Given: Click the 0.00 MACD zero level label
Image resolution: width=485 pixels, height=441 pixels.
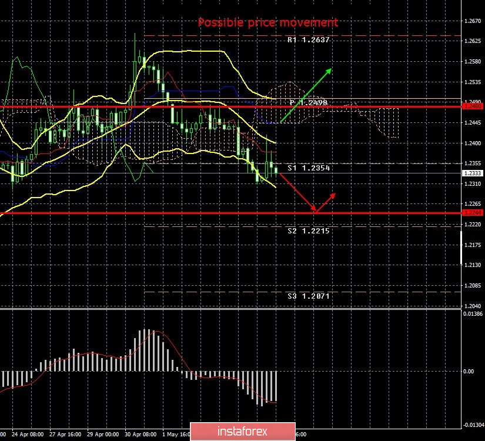Looking at the screenshot, I should (469, 372).
